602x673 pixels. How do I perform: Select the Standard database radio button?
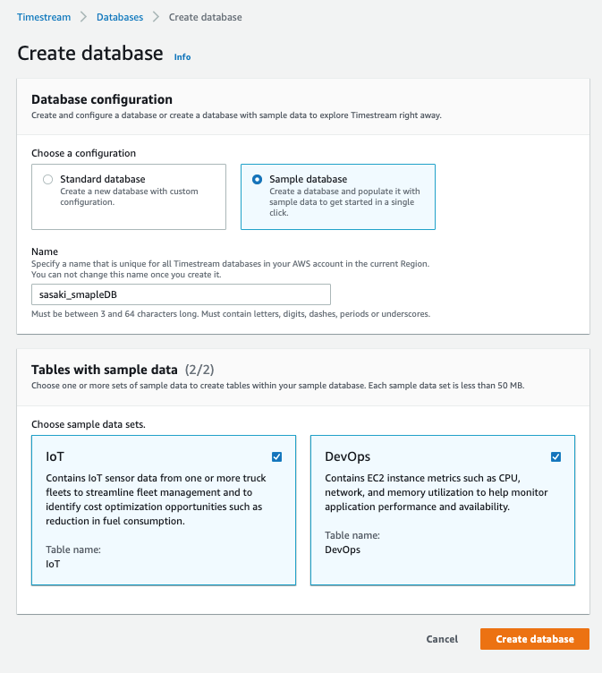pos(48,179)
